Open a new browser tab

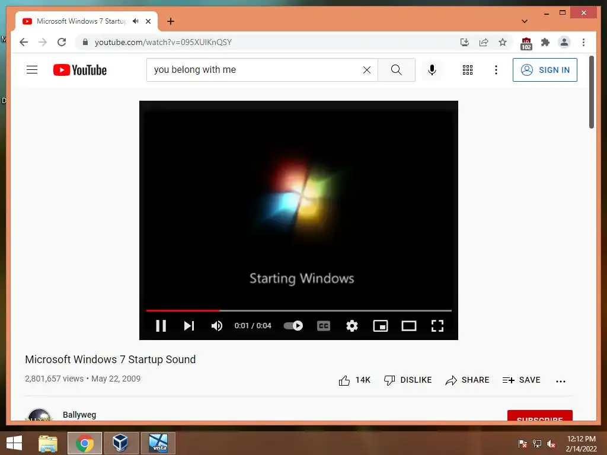[171, 21]
